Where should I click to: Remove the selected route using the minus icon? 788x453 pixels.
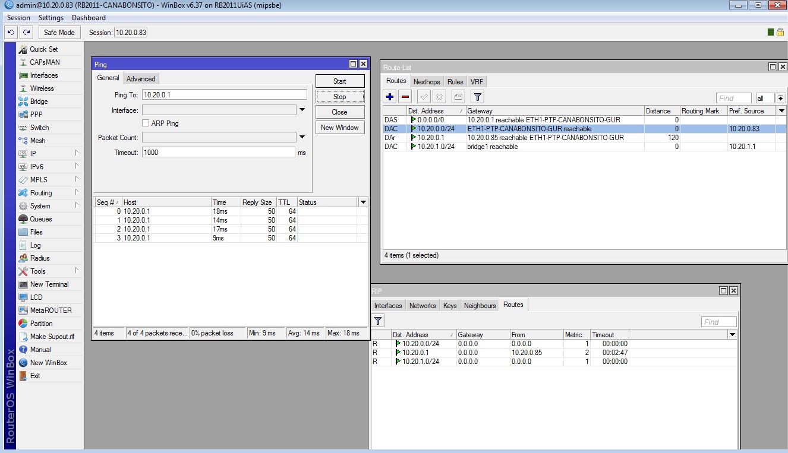[405, 96]
